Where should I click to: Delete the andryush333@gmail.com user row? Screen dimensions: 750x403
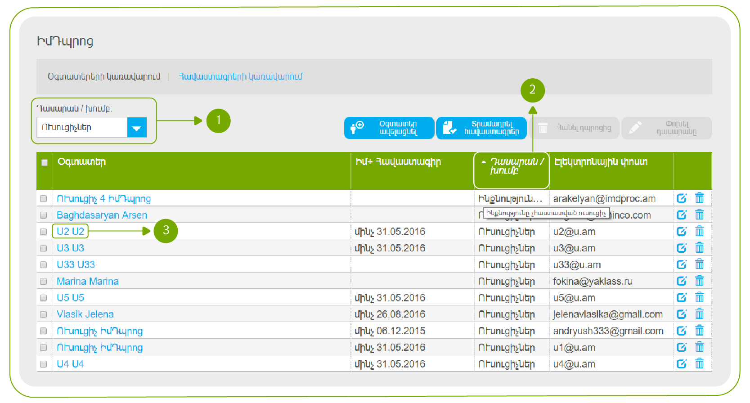(x=699, y=331)
